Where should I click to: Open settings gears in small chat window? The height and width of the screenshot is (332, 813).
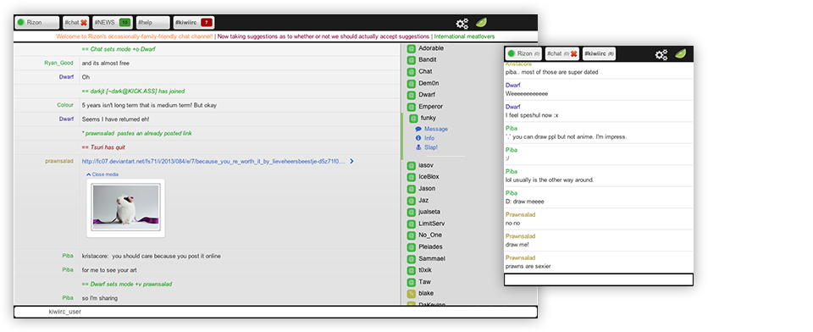661,54
